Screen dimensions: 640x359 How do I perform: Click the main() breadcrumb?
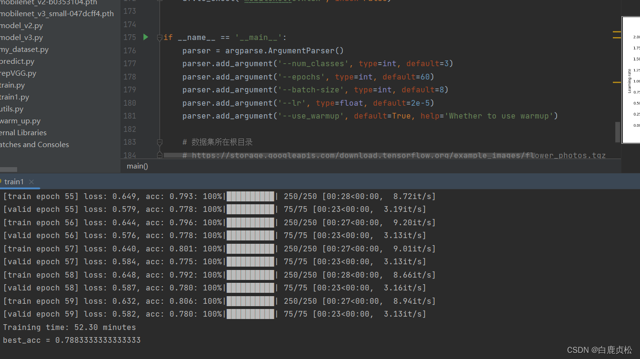tap(137, 166)
